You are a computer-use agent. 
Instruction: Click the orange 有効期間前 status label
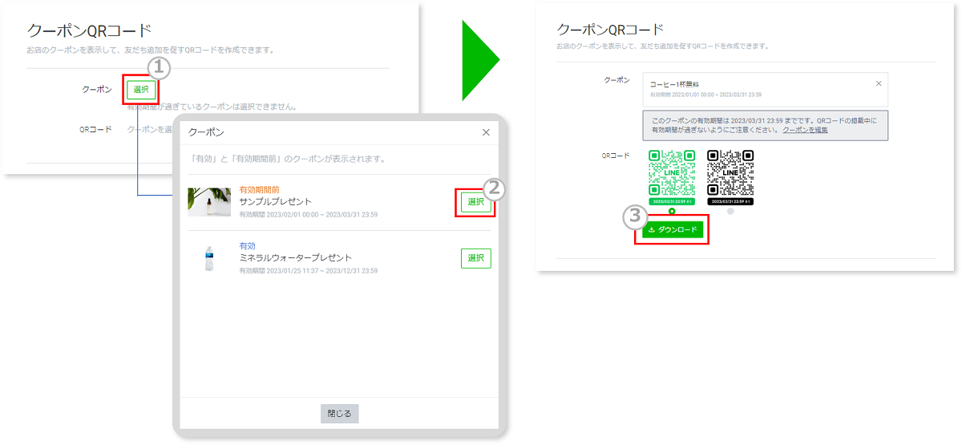[x=261, y=189]
